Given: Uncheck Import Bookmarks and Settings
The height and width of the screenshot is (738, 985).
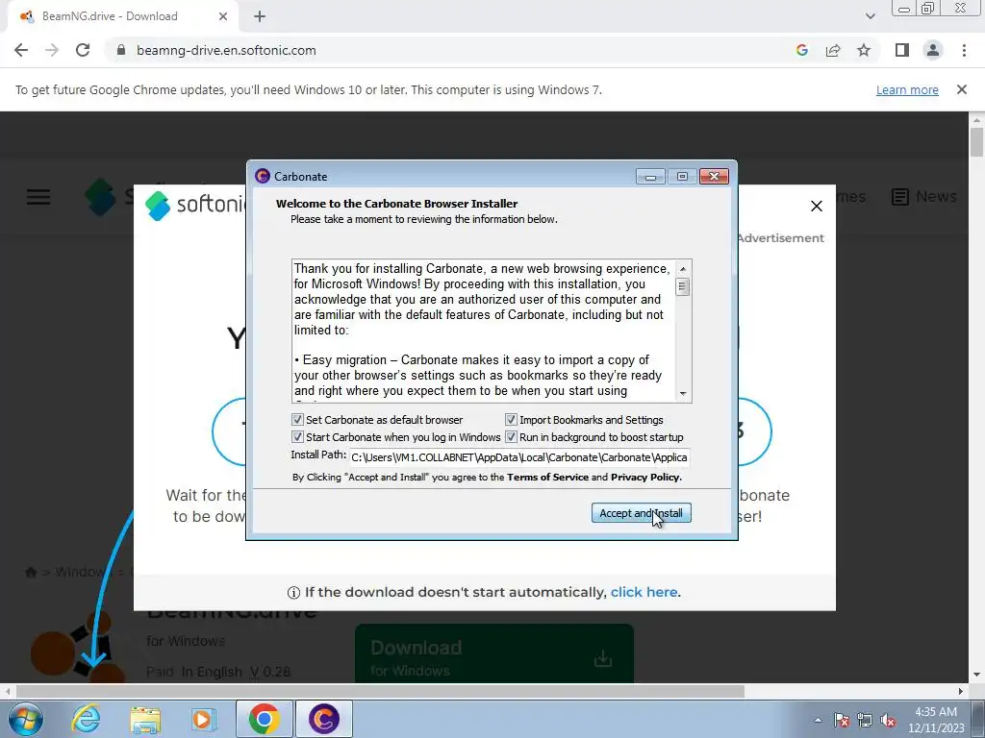Looking at the screenshot, I should [x=511, y=420].
